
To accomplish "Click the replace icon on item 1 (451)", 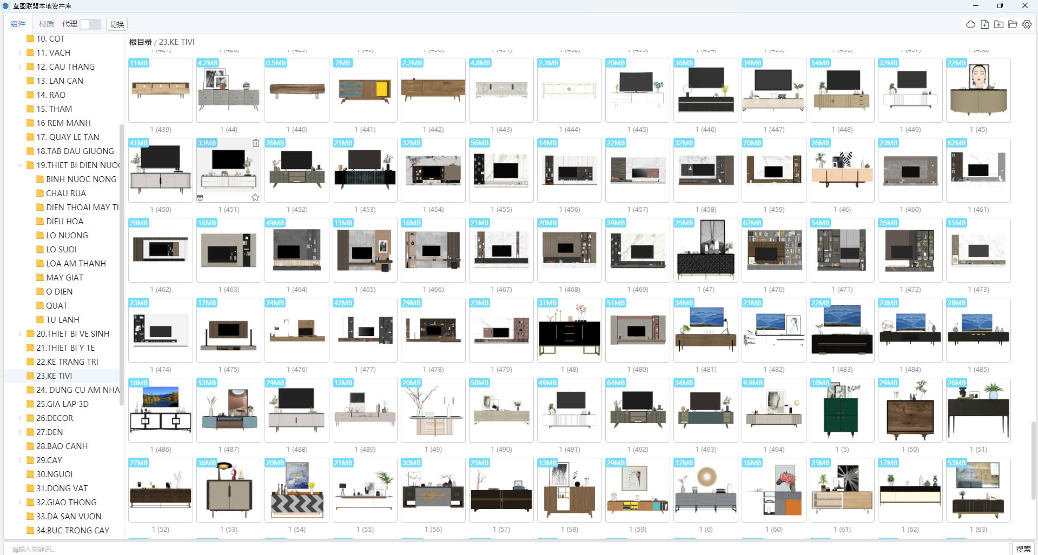I will click(x=200, y=198).
